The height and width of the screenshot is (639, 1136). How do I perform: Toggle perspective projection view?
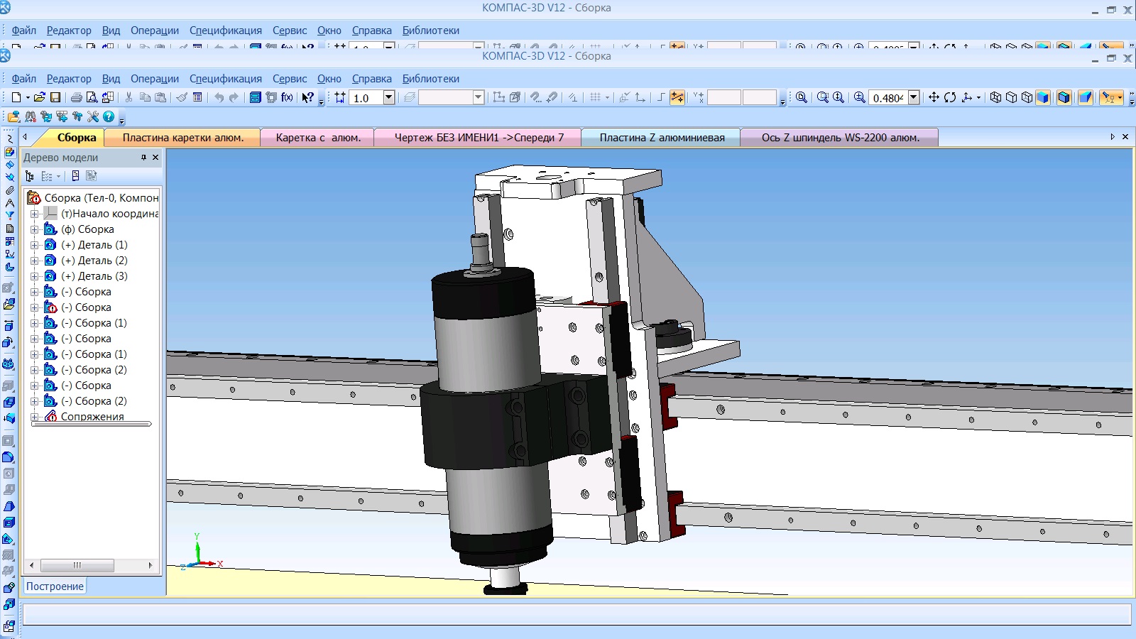[1086, 97]
